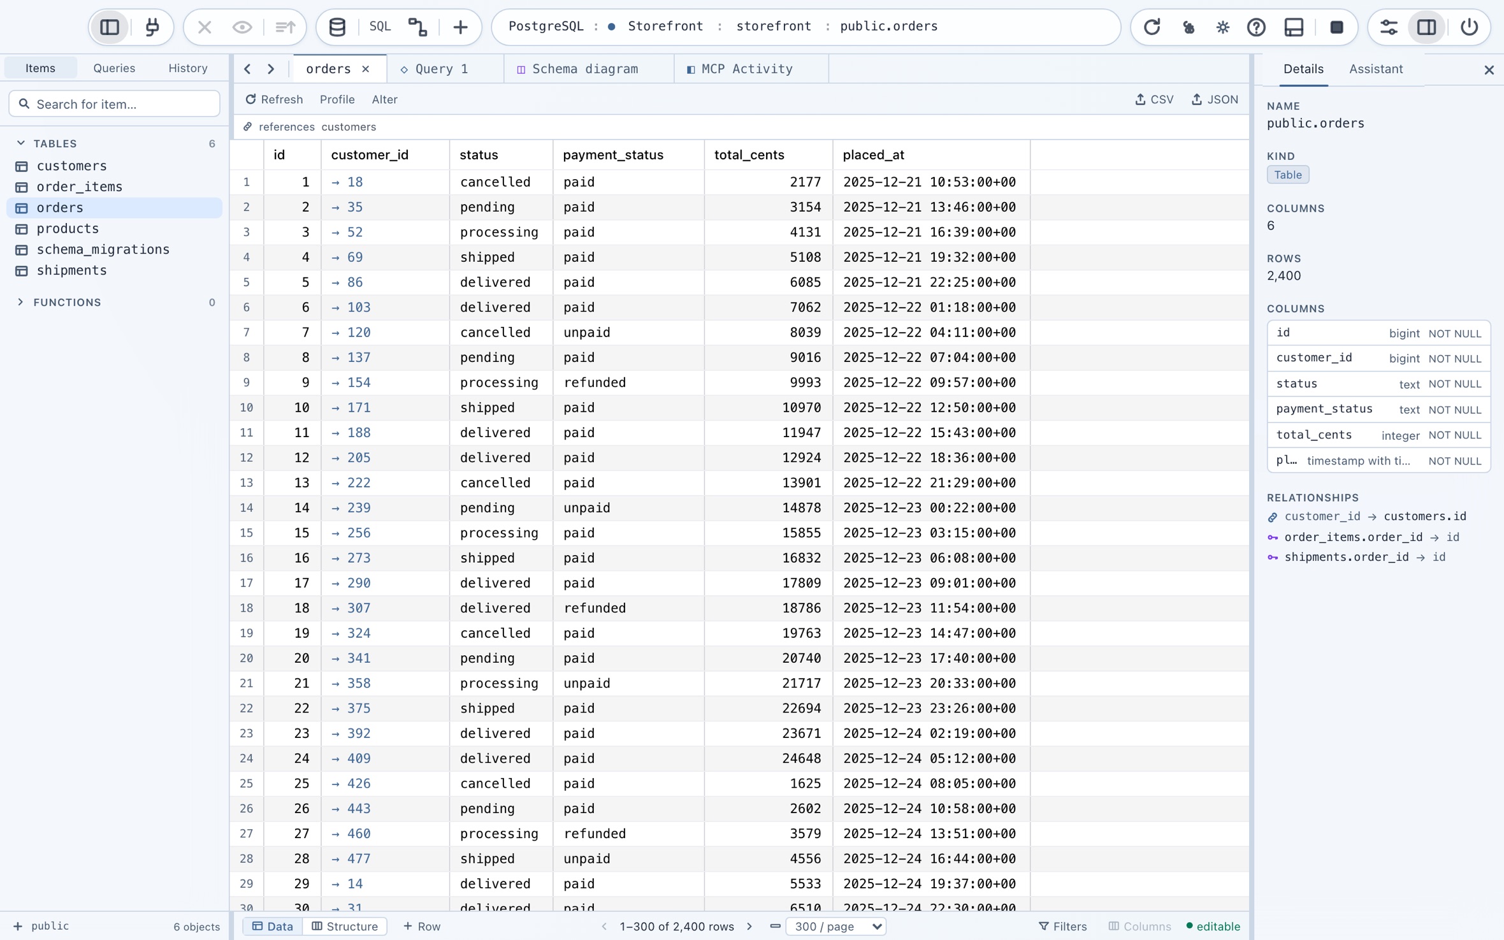Toggle the bottom panel layout icon

coord(1294,27)
